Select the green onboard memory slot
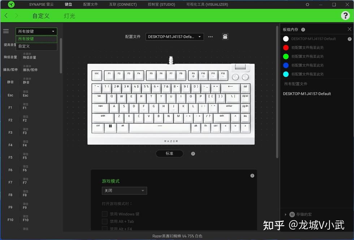This screenshot has width=354, height=240. click(x=286, y=56)
